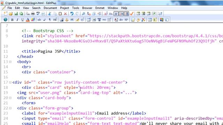Screen dimensions: 223x125
Task: Insert anchor link with the anchor icon
Action: pos(67,20)
